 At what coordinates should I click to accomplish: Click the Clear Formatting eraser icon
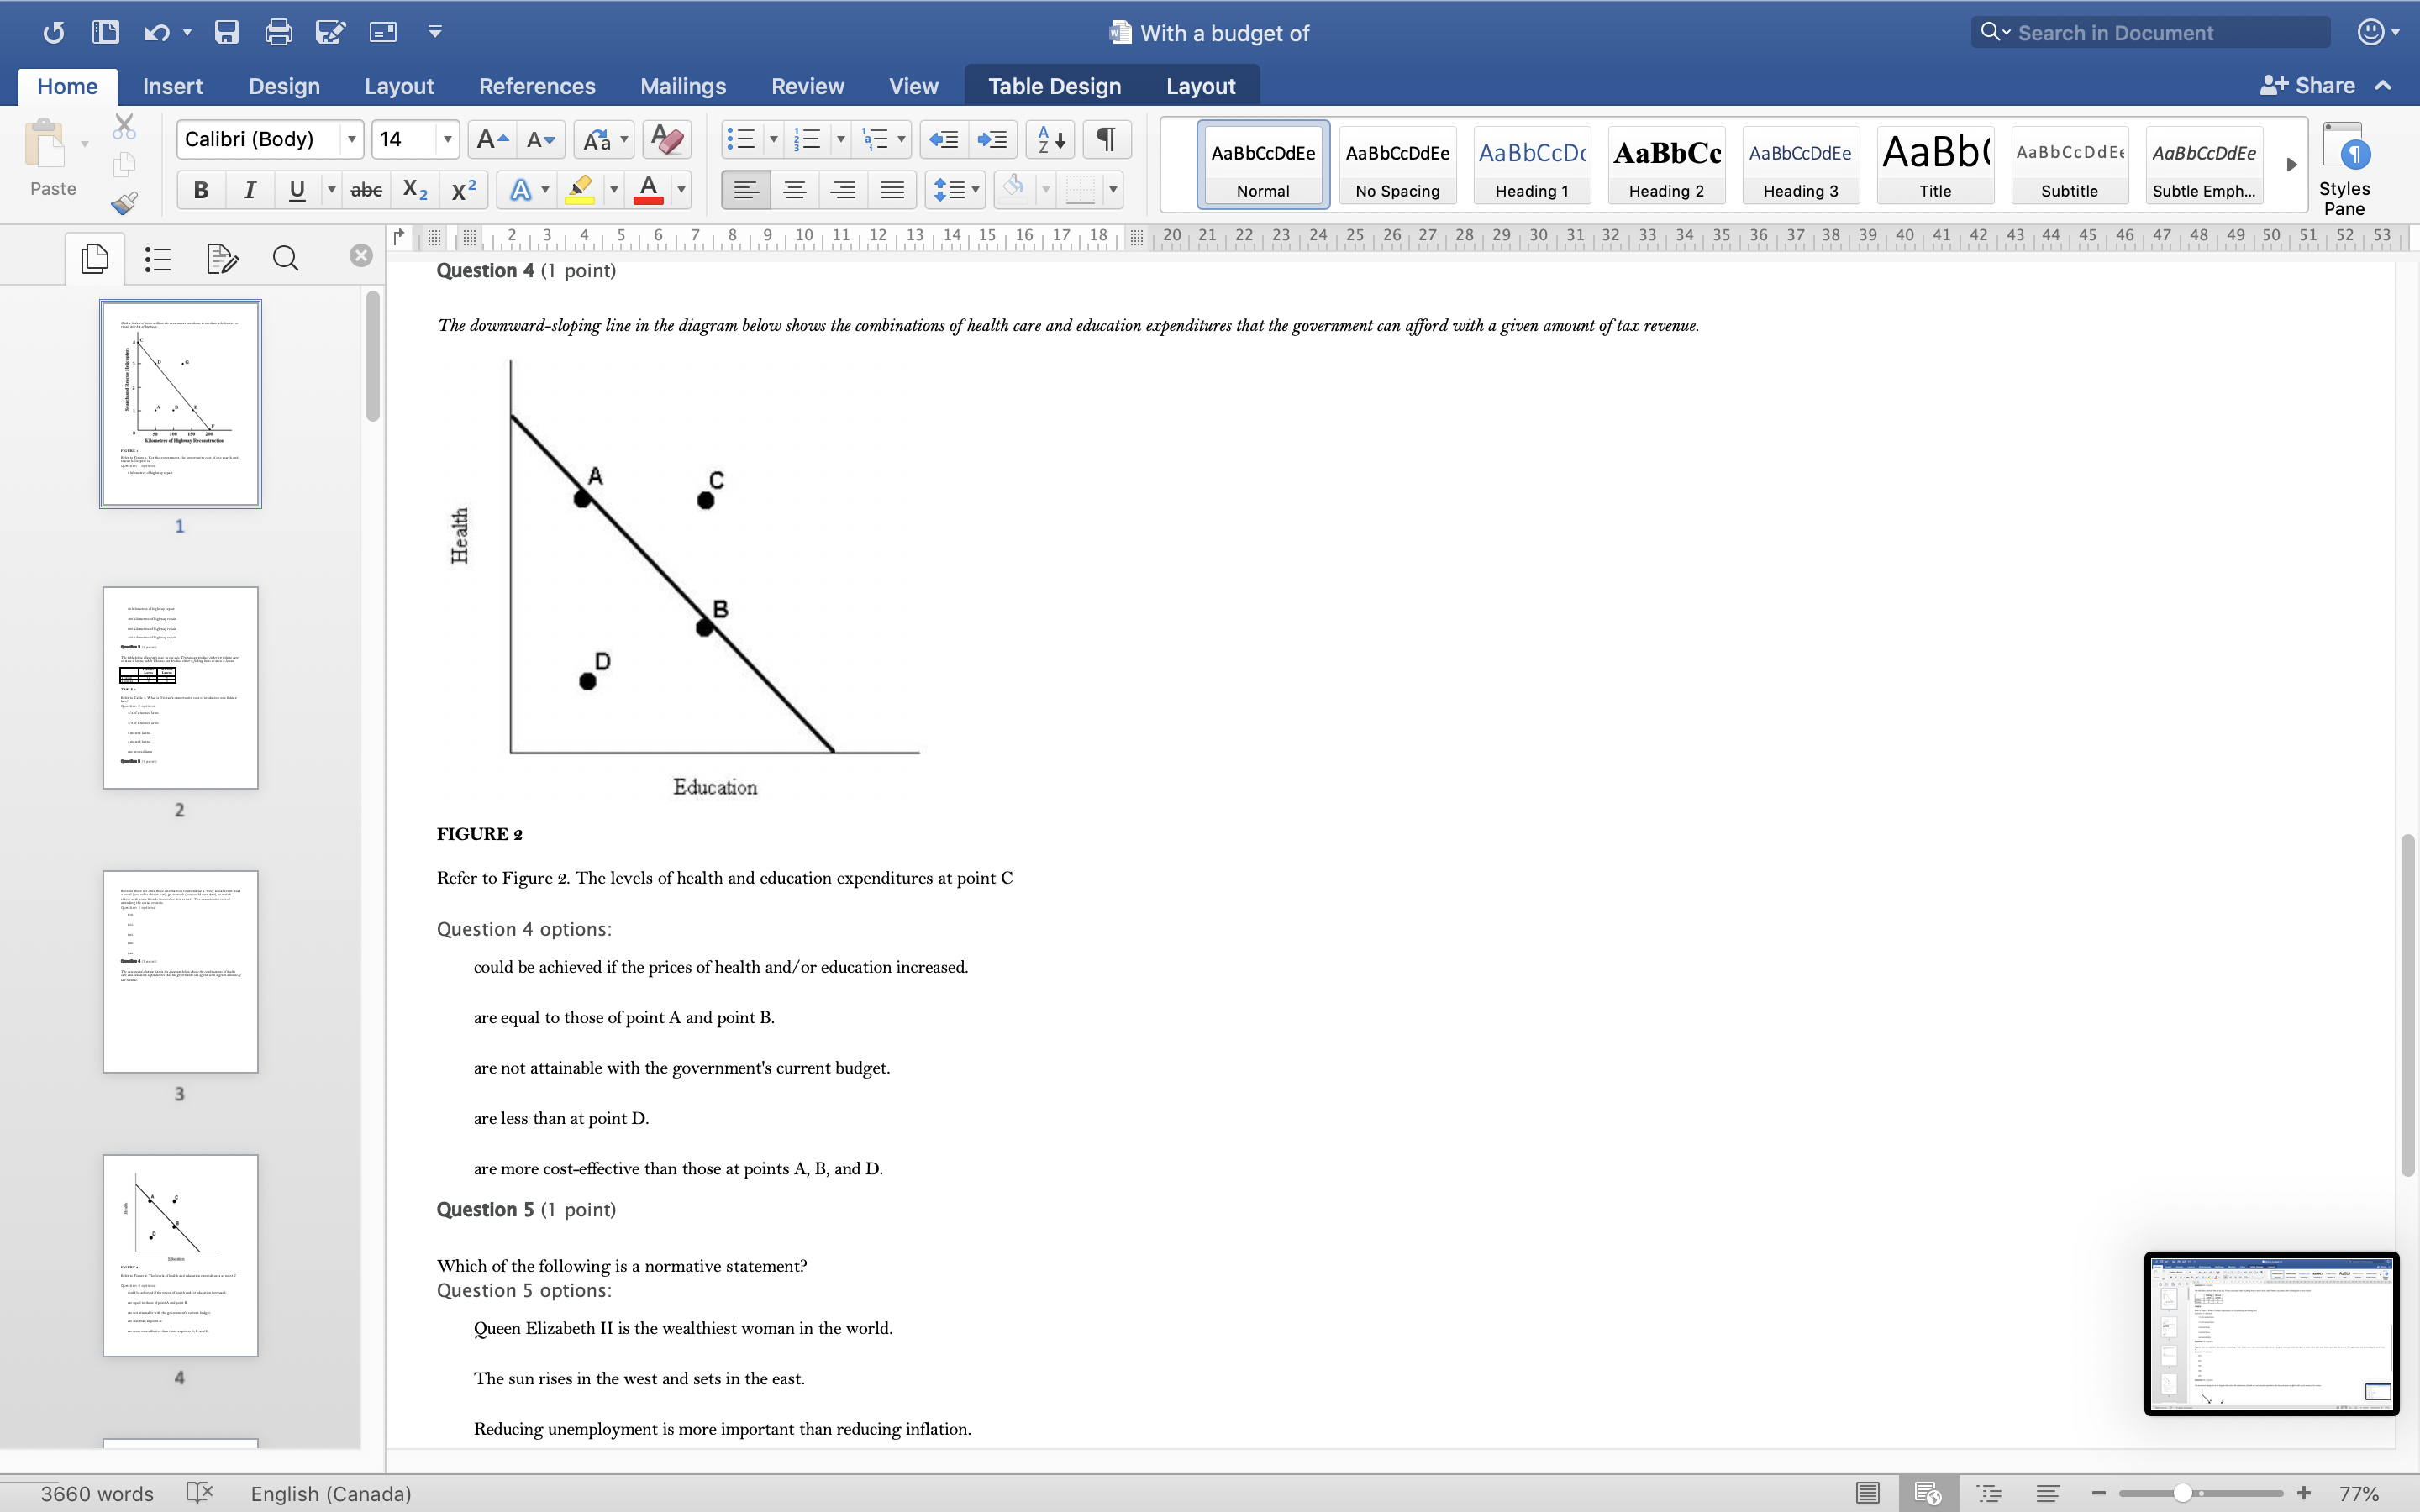click(x=666, y=139)
